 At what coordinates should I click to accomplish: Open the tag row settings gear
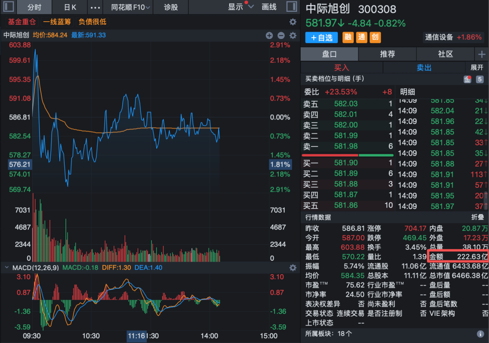point(292,22)
